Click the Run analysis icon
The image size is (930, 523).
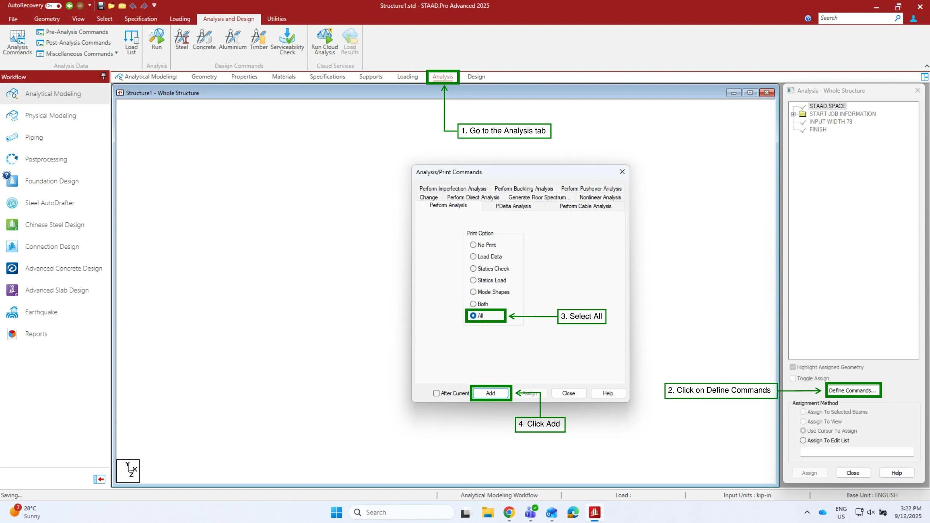156,39
